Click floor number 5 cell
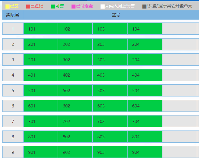Image resolution: width=199 pixels, height=159 pixels. (13, 90)
